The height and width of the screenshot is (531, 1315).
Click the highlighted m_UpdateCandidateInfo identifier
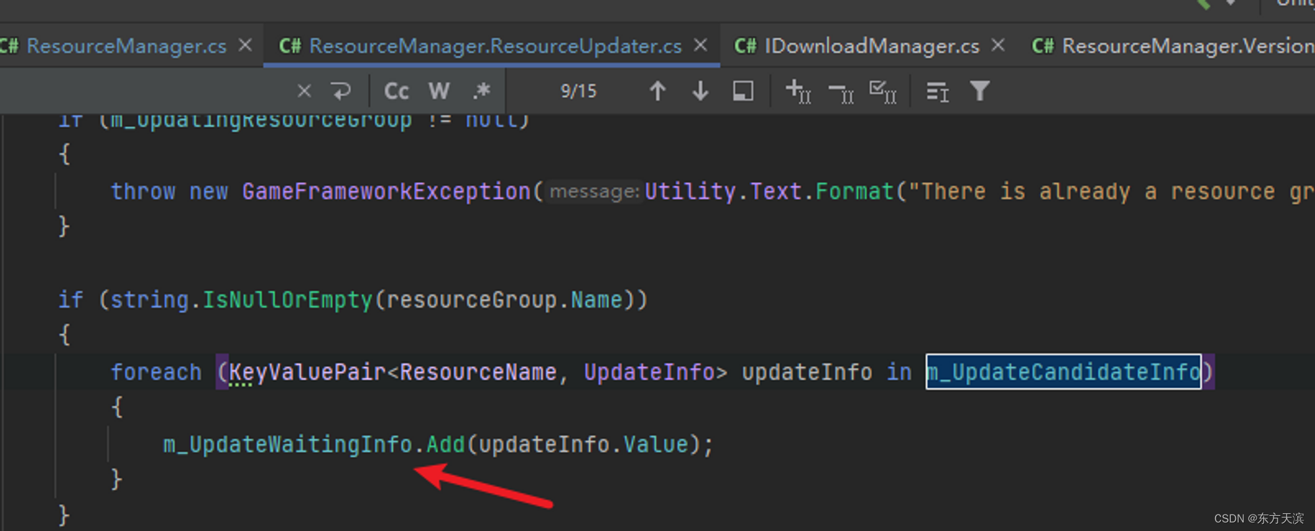[x=1063, y=372]
